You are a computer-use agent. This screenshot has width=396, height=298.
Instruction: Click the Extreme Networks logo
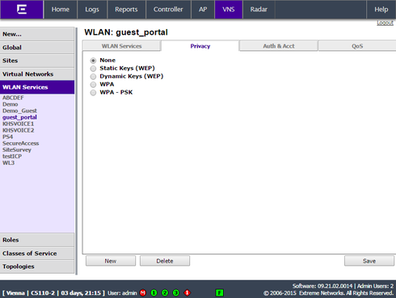pos(22,10)
